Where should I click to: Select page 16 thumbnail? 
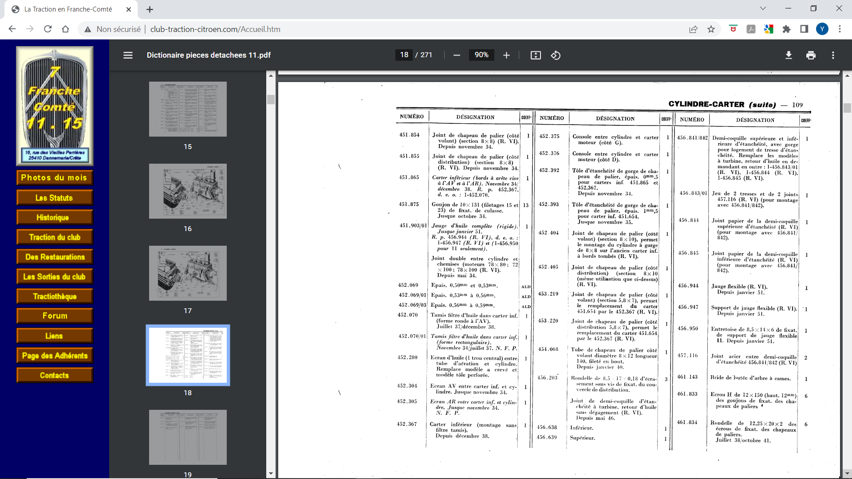coord(188,191)
